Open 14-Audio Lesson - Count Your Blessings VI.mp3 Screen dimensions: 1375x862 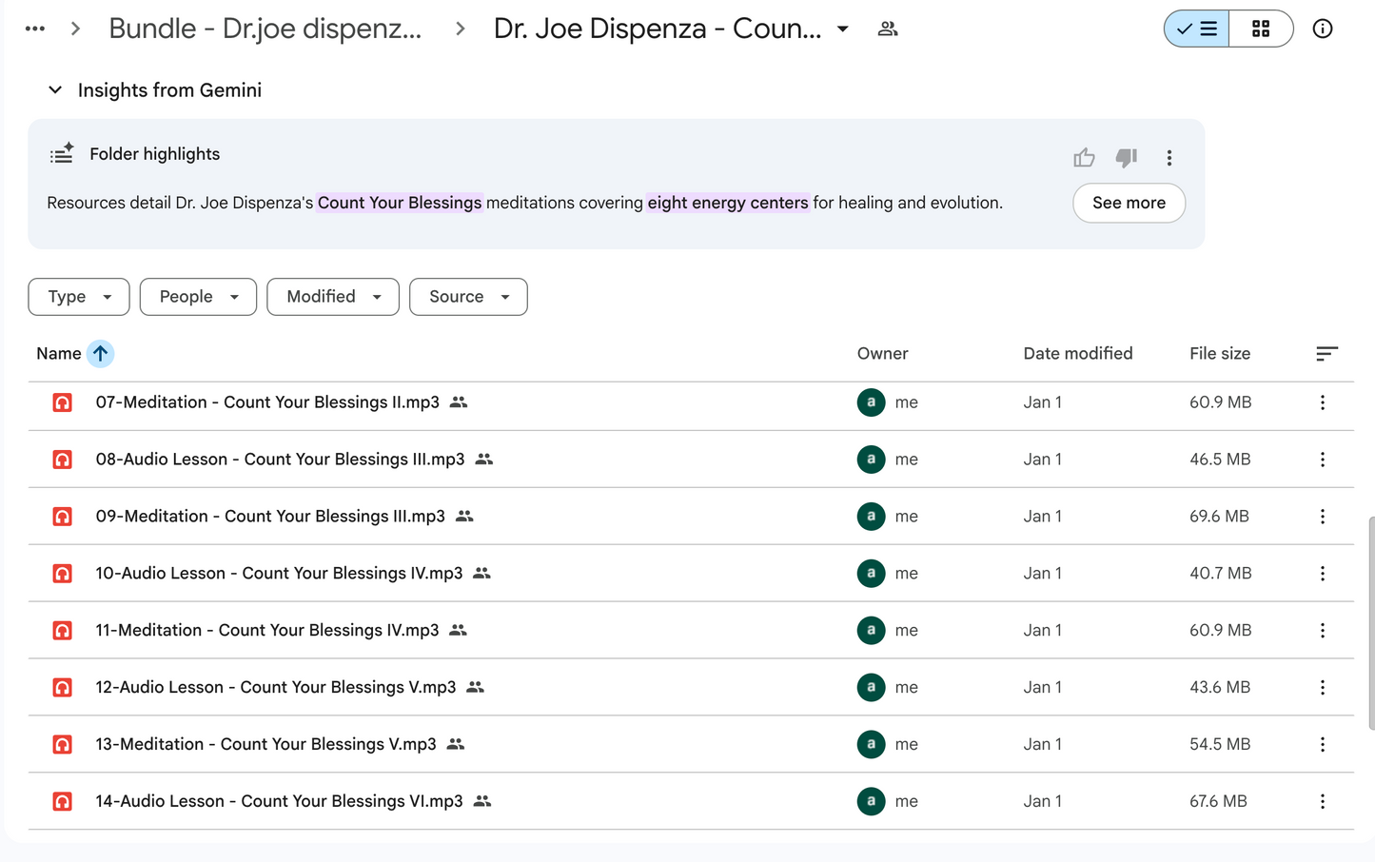(x=279, y=801)
